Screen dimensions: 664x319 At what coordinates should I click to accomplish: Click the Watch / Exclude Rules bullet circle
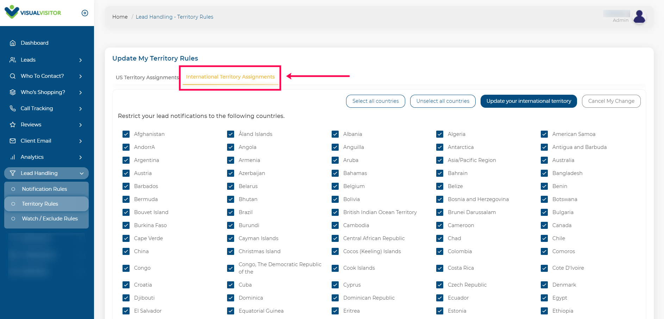click(x=13, y=219)
